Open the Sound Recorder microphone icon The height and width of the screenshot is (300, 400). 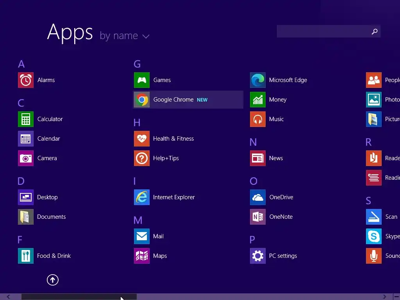coord(374,256)
